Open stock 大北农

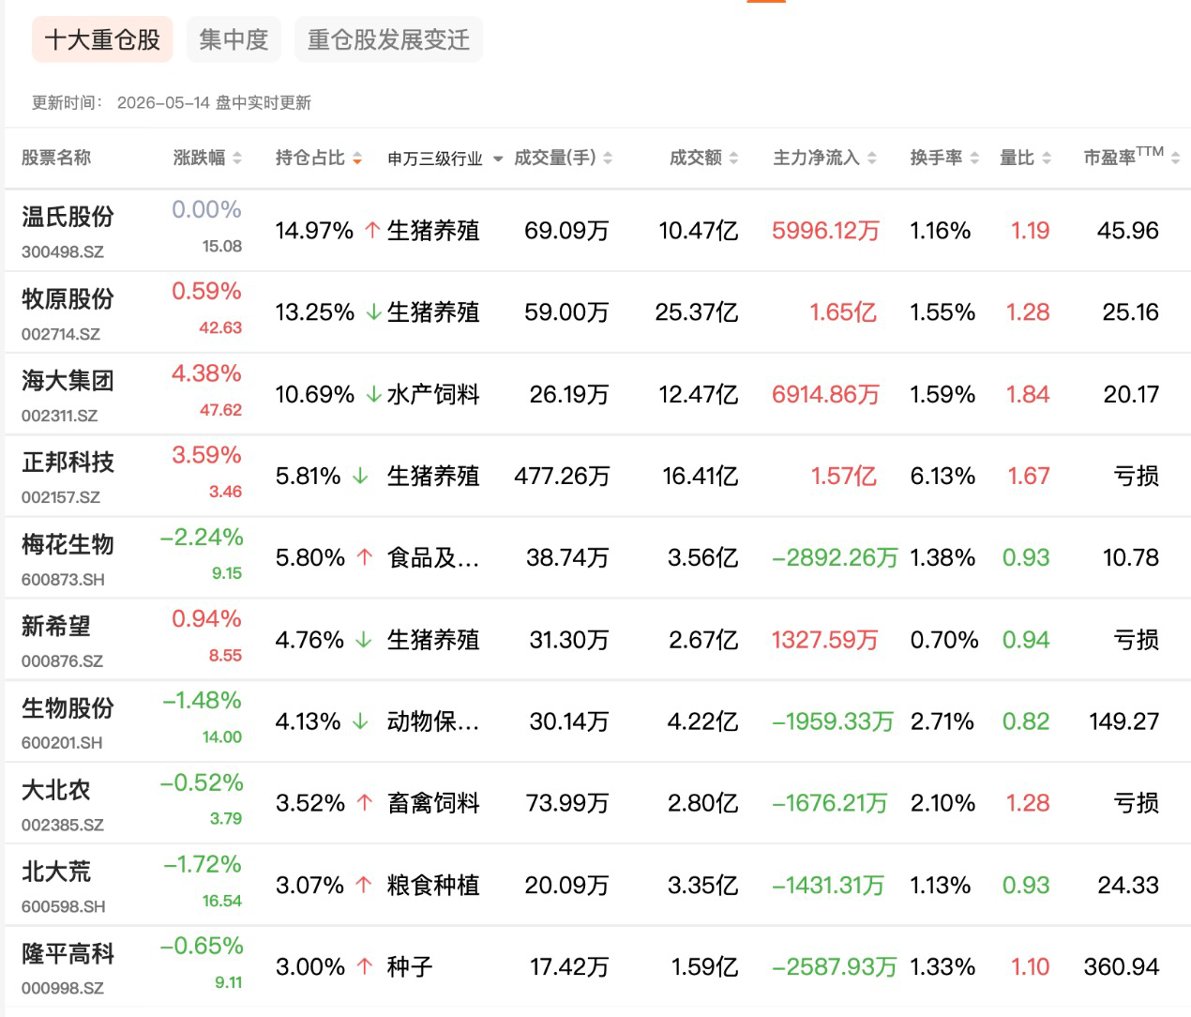56,790
